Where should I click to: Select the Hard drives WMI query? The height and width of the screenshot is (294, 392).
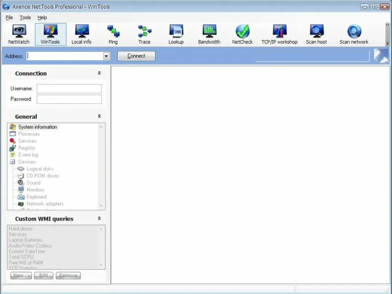tap(21, 229)
